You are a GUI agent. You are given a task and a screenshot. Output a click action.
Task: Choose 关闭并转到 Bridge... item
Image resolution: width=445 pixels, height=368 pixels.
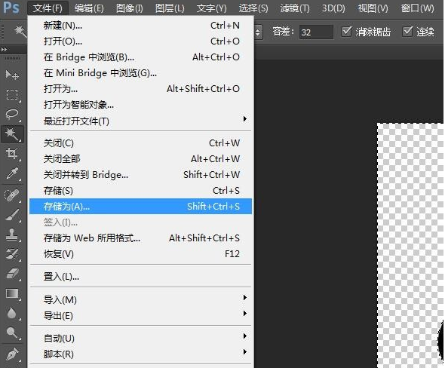click(141, 175)
